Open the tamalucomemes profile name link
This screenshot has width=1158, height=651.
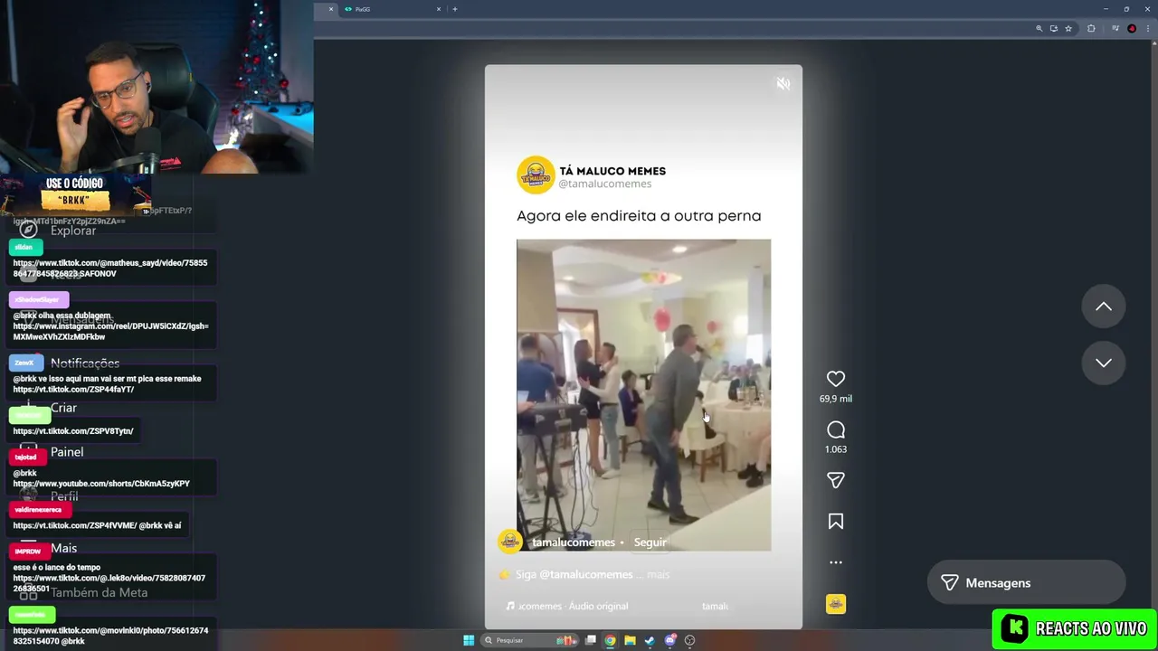pyautogui.click(x=574, y=542)
